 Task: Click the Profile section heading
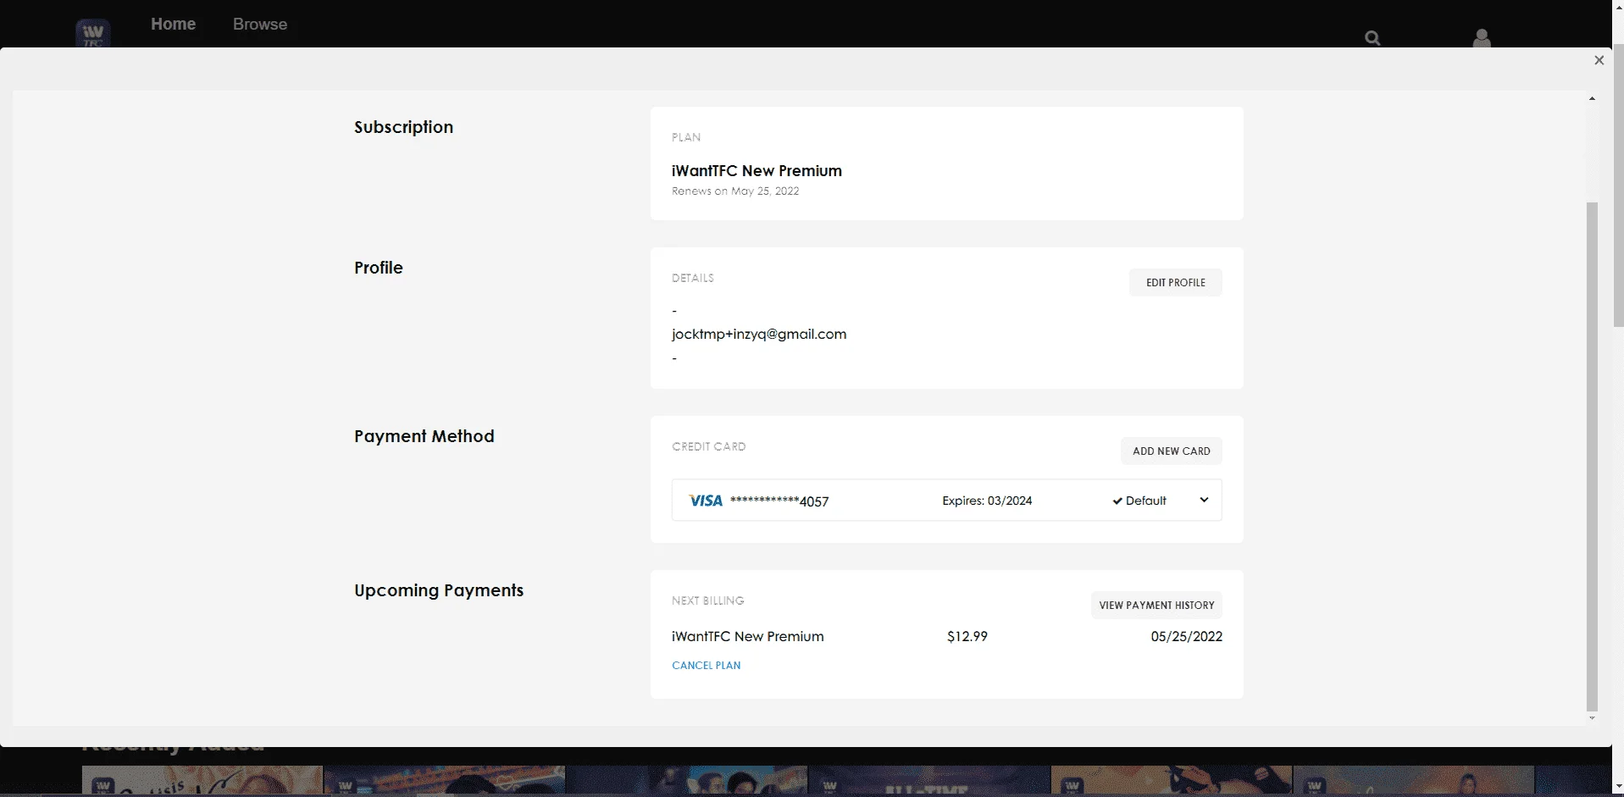coord(378,268)
